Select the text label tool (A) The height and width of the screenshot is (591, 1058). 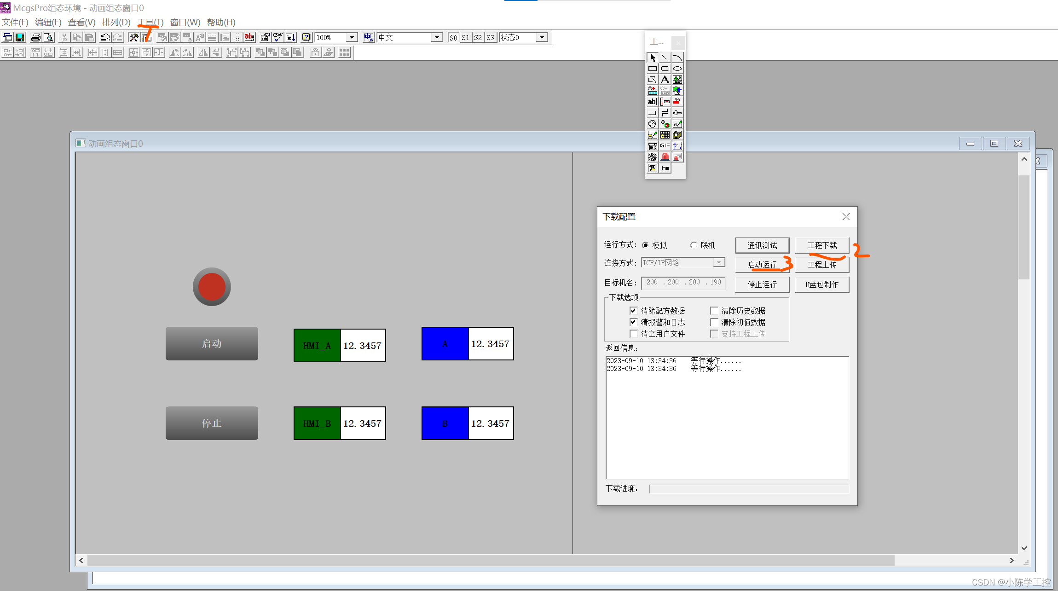click(665, 80)
